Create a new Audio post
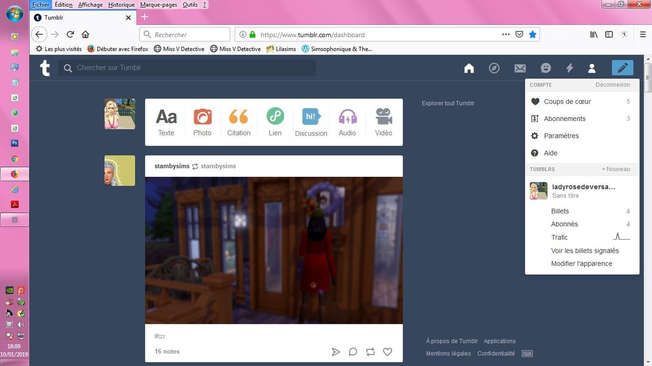 pos(347,122)
